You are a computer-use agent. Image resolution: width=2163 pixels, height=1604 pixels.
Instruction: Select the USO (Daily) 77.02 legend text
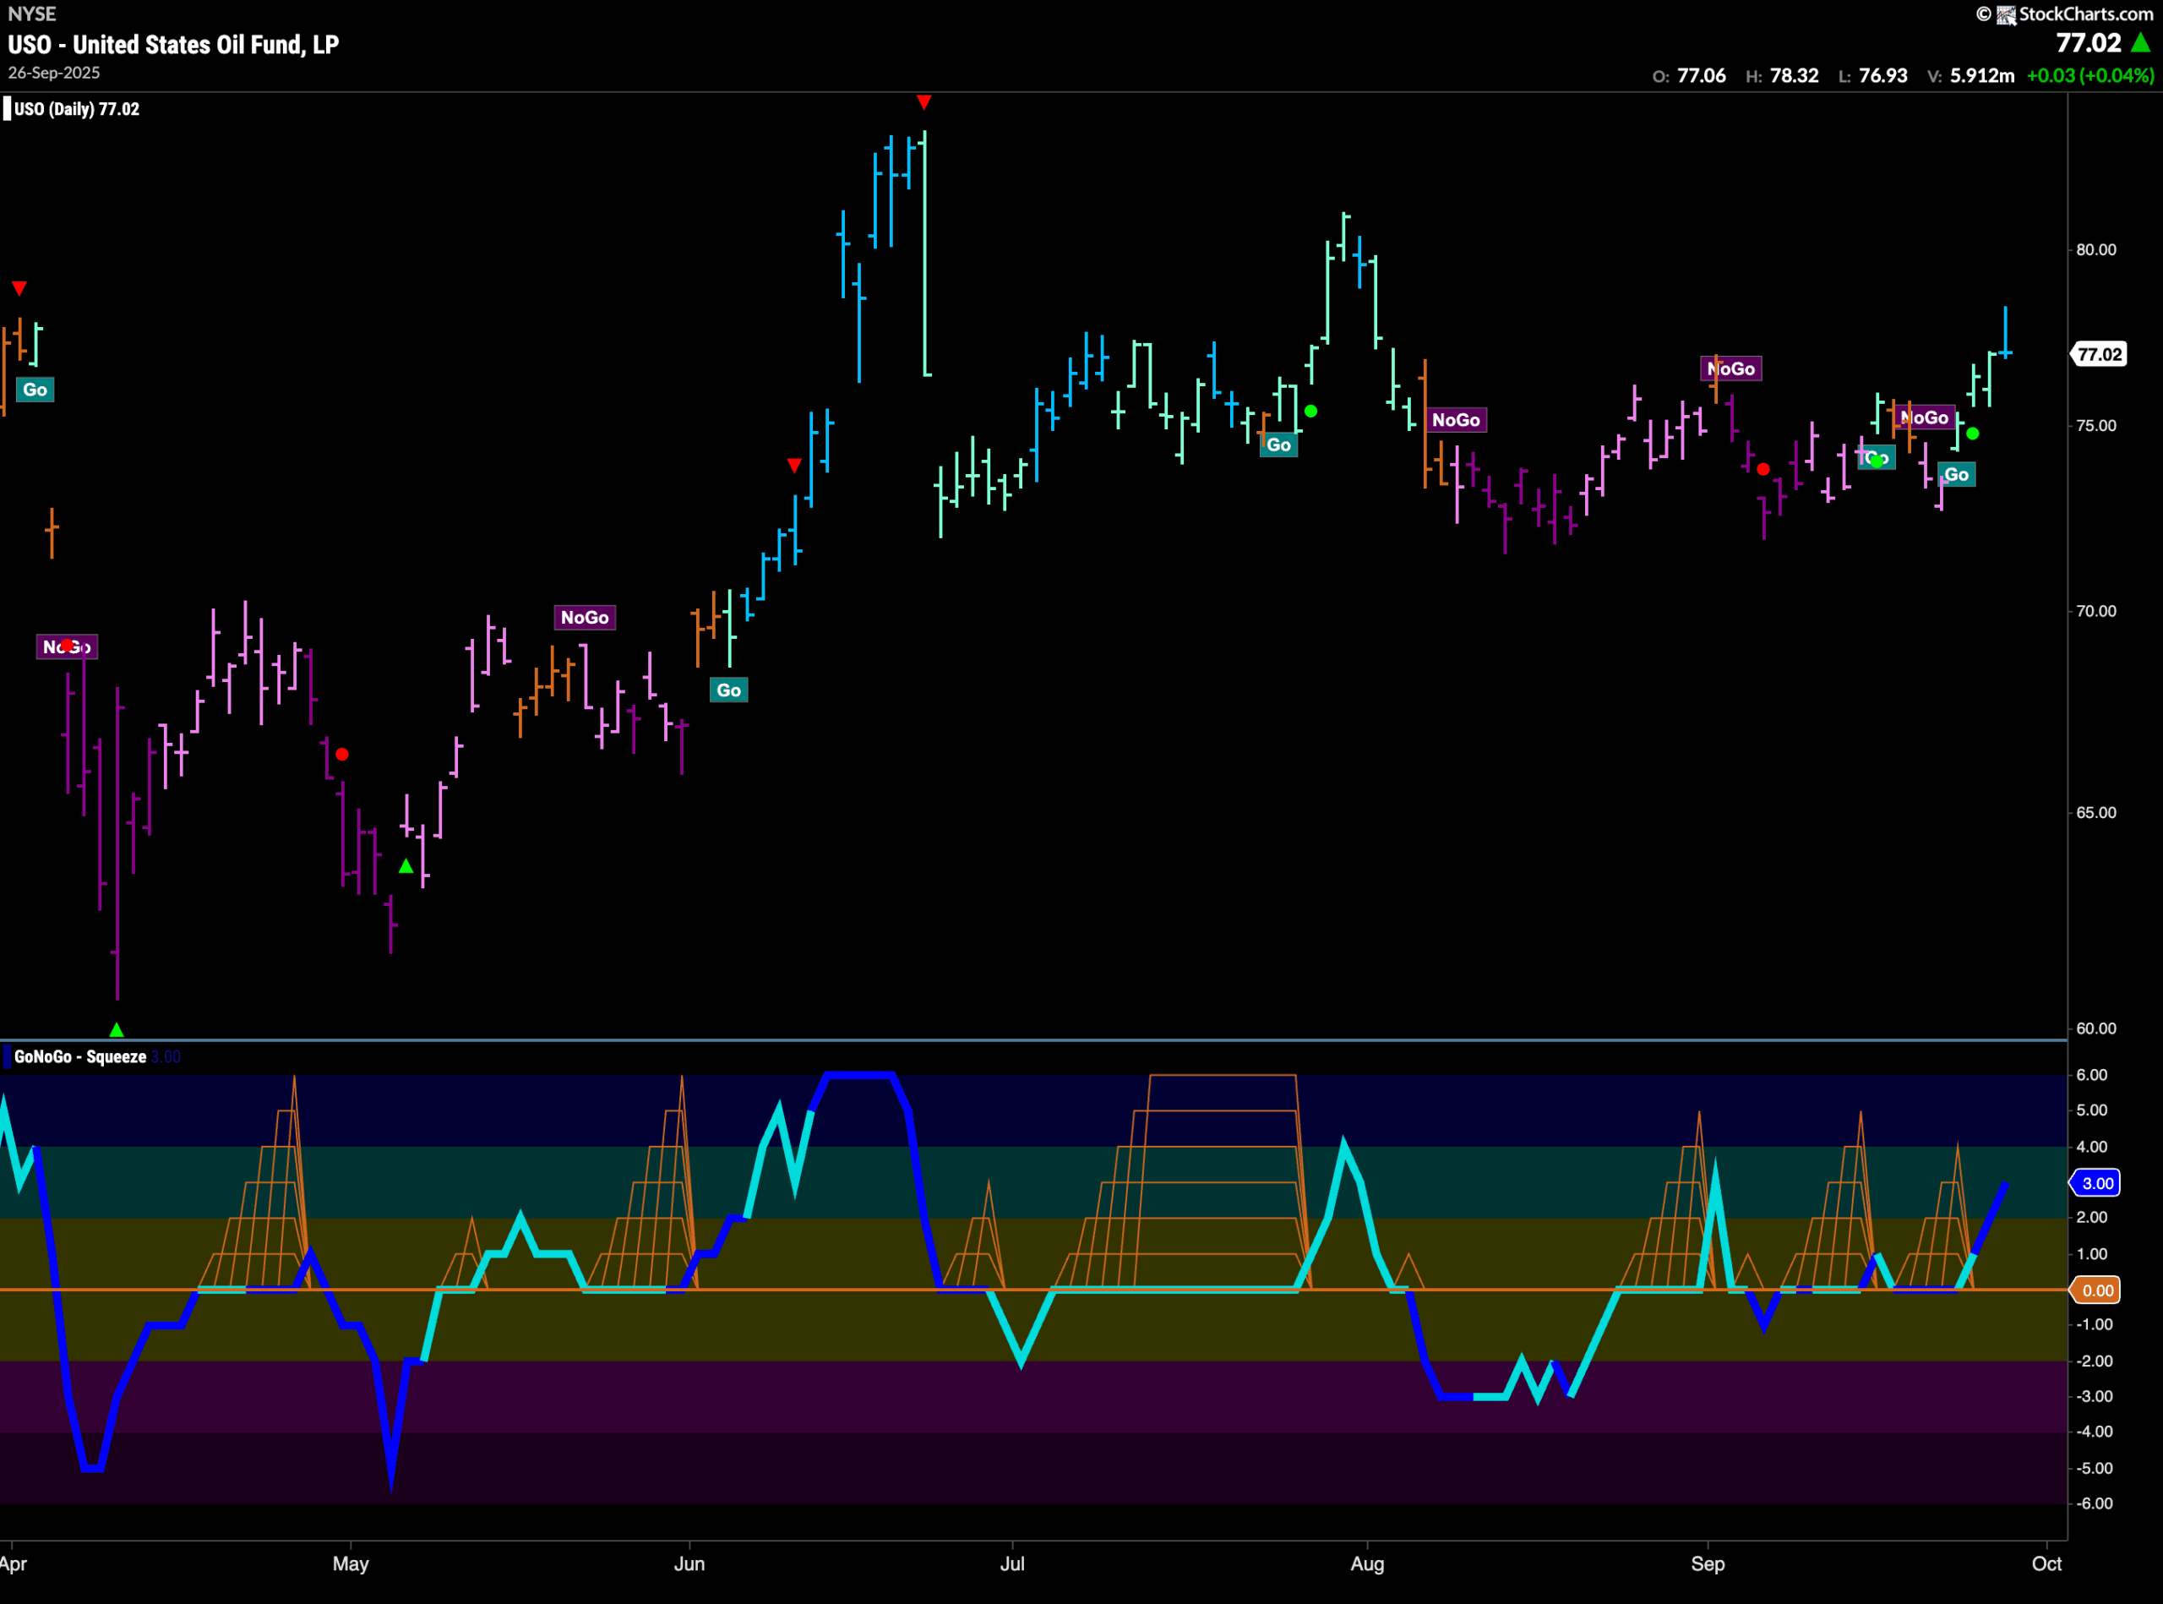point(77,109)
